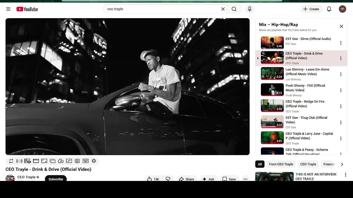
Task: Close the Mix - Hip-Hop/Rap playlist panel
Action: pyautogui.click(x=341, y=26)
